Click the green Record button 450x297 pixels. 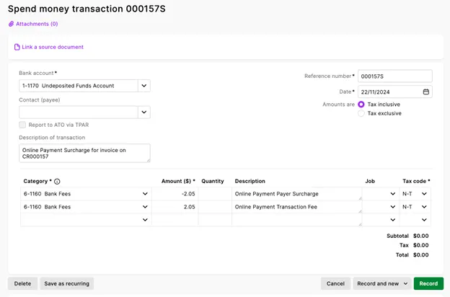(x=428, y=283)
